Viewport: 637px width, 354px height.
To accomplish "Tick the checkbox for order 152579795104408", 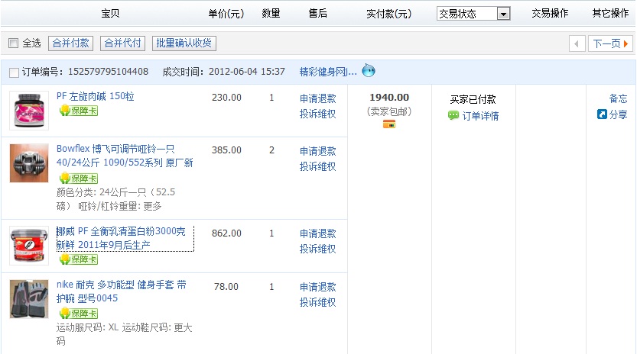I will point(14,72).
